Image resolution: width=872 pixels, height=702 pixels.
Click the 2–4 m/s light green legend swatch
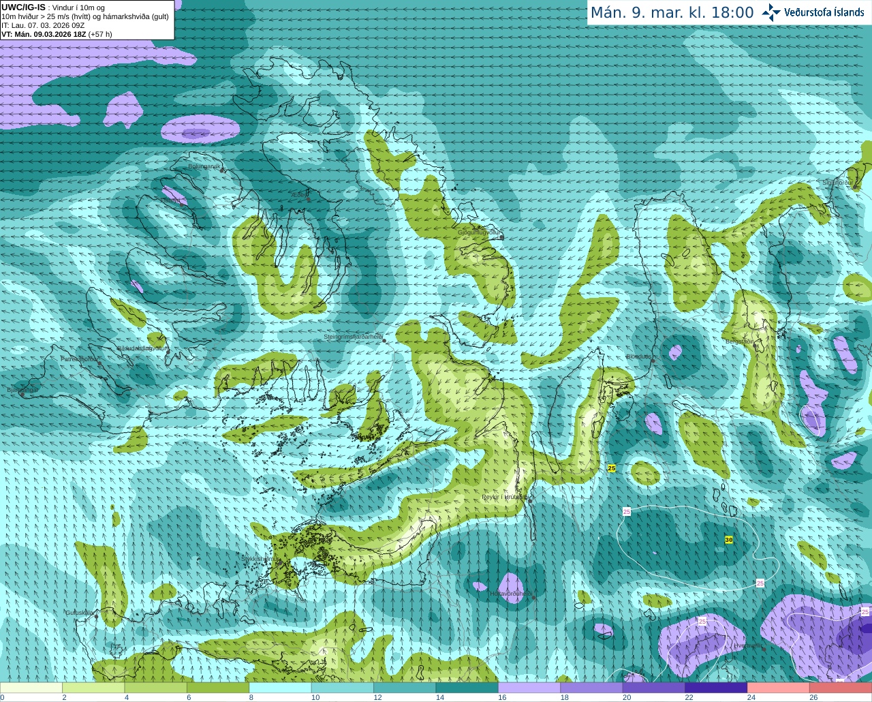[x=93, y=688]
